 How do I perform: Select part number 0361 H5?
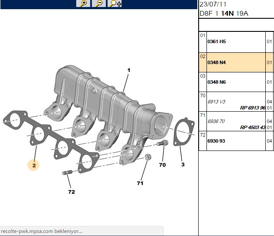pos(216,41)
